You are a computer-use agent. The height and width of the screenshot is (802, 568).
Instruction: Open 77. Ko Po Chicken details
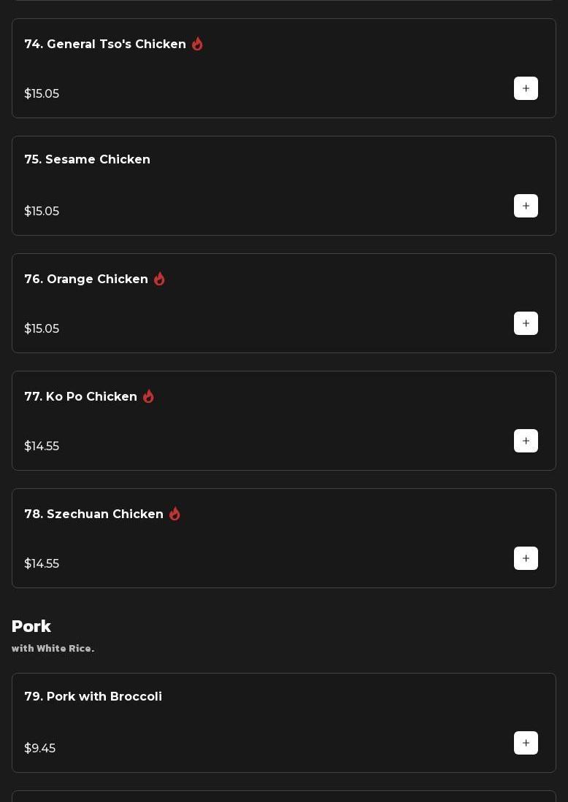[81, 397]
